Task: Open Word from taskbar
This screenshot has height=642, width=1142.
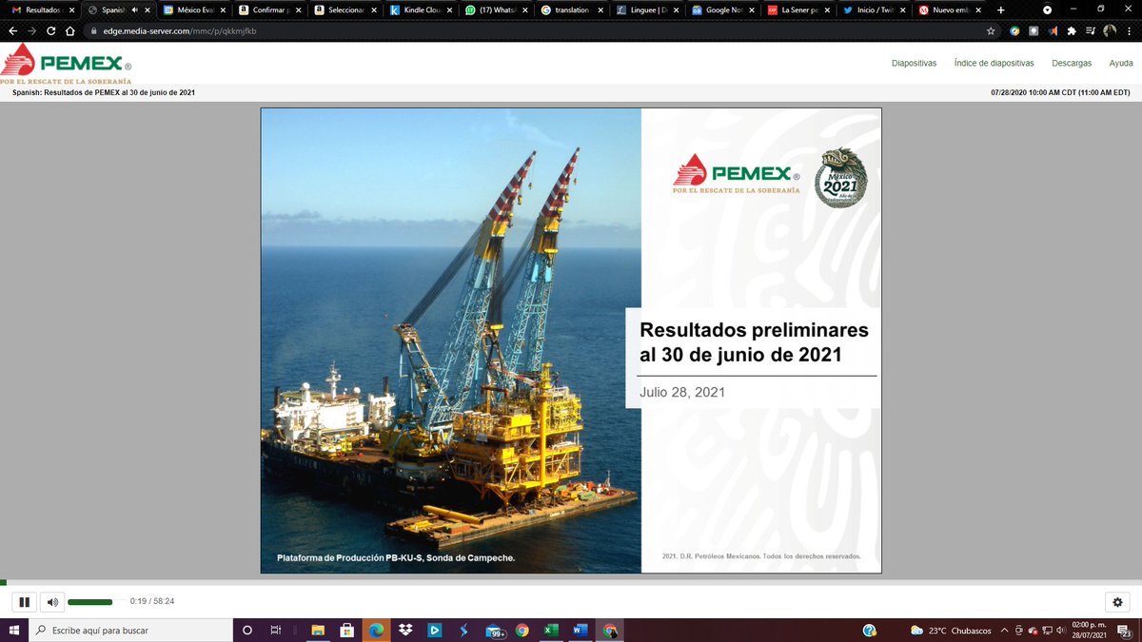Action: coord(580,630)
